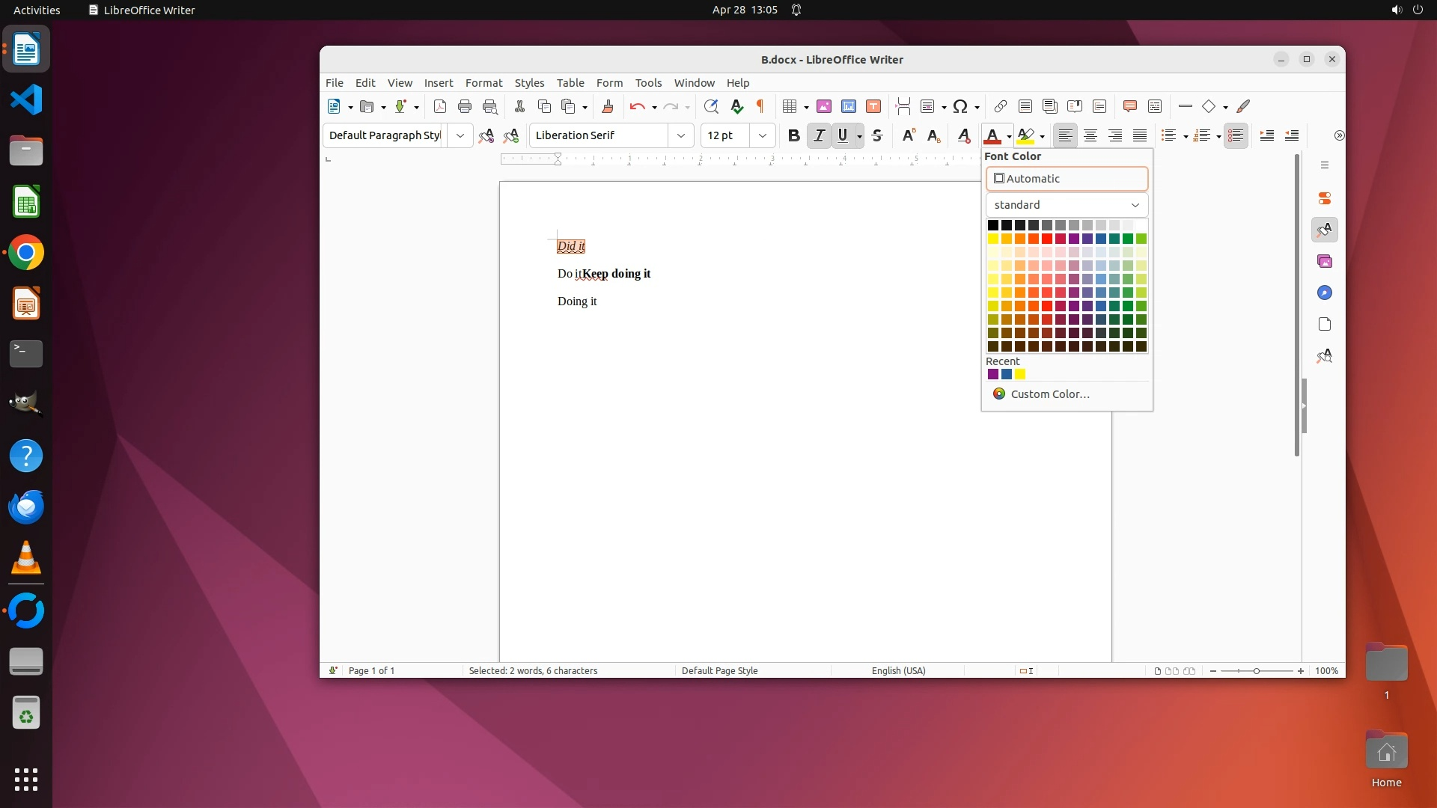Open the sidebar Gallery panel icon
This screenshot has height=808, width=1437.
1325,261
